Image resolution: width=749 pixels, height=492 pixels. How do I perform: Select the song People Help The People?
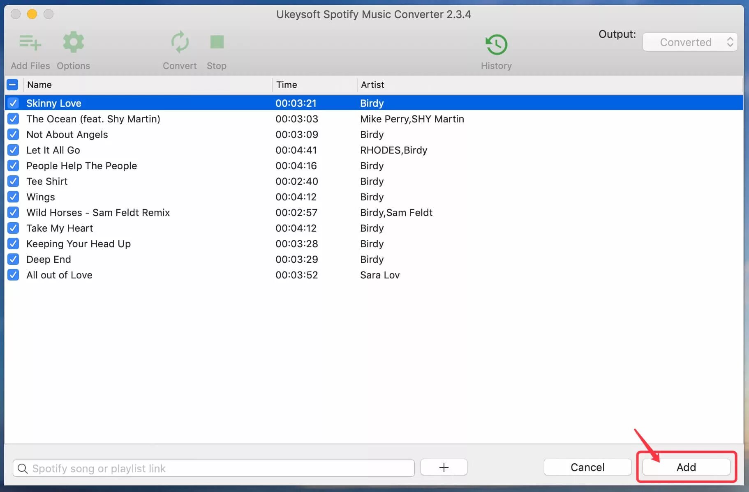(81, 166)
